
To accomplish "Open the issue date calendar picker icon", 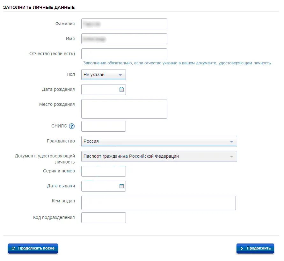I will click(121, 186).
